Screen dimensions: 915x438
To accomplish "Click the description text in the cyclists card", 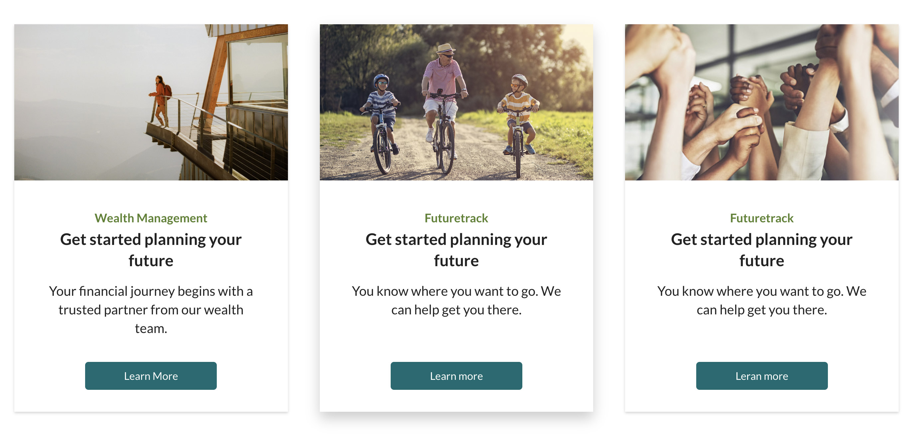I will [456, 300].
